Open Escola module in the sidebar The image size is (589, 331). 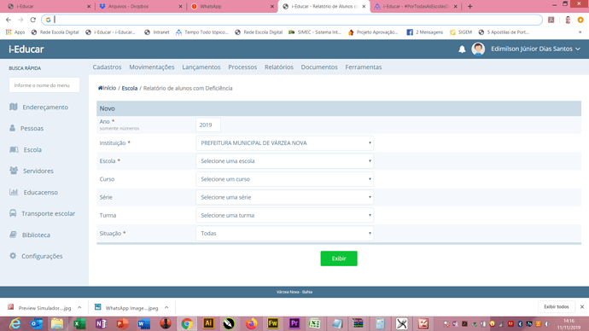click(26, 150)
